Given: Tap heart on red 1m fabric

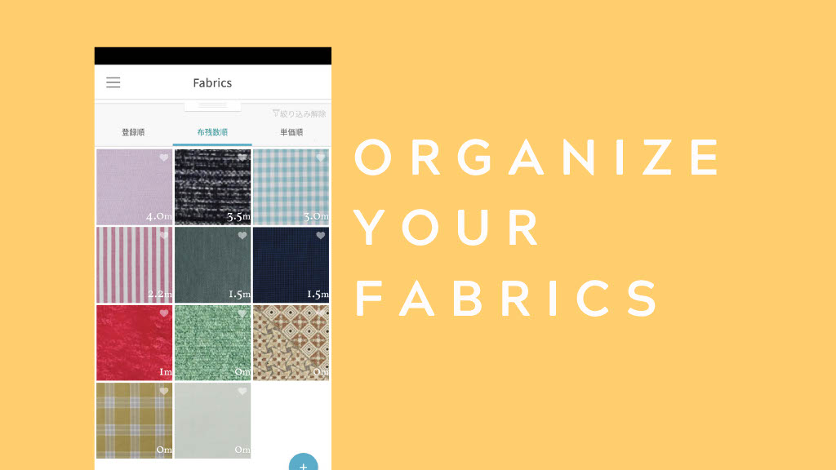Looking at the screenshot, I should [163, 313].
